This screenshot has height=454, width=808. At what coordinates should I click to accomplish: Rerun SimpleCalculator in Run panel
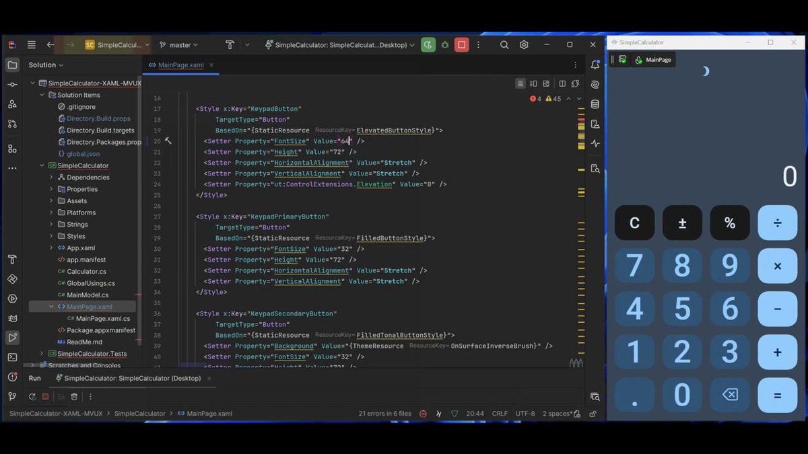[x=32, y=397]
